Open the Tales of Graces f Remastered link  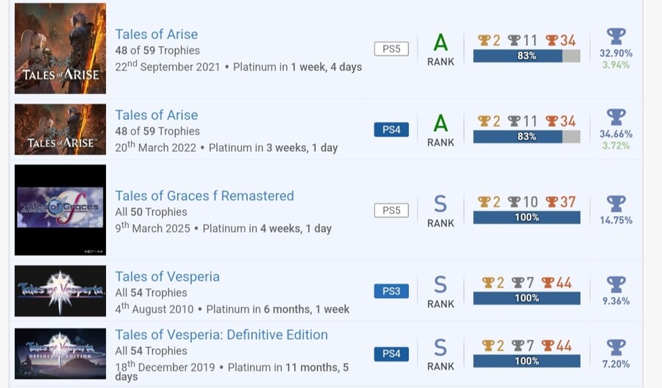(x=204, y=196)
